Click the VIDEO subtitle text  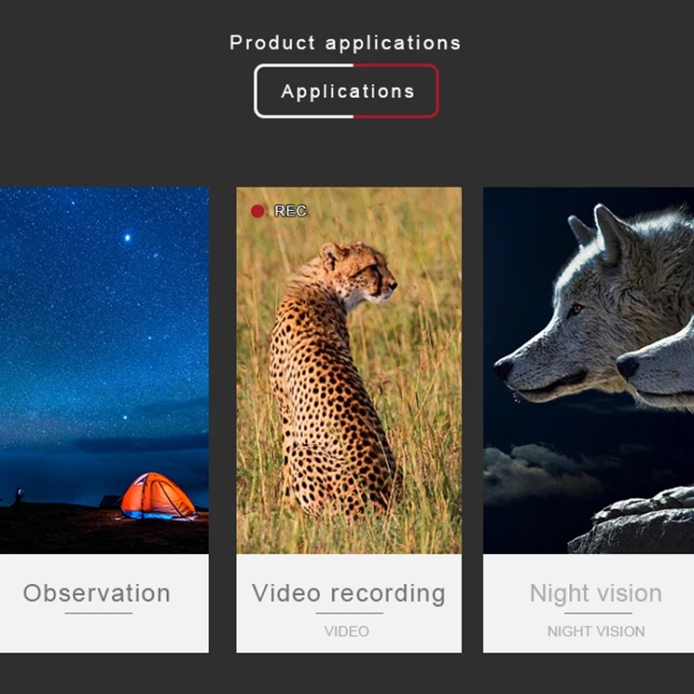(347, 631)
